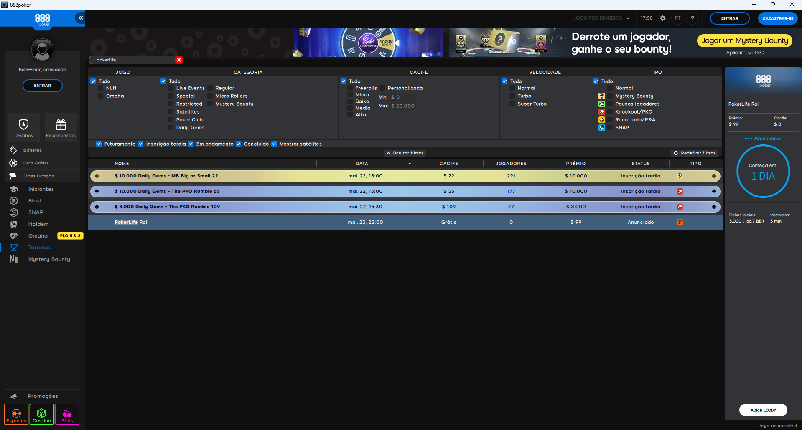Open Recompensas gift icon
Viewport: 802px width, 430px height.
[61, 124]
